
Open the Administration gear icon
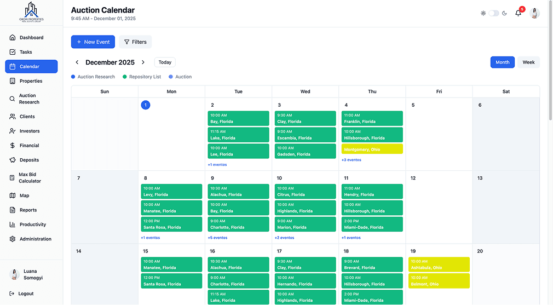[x=13, y=239]
